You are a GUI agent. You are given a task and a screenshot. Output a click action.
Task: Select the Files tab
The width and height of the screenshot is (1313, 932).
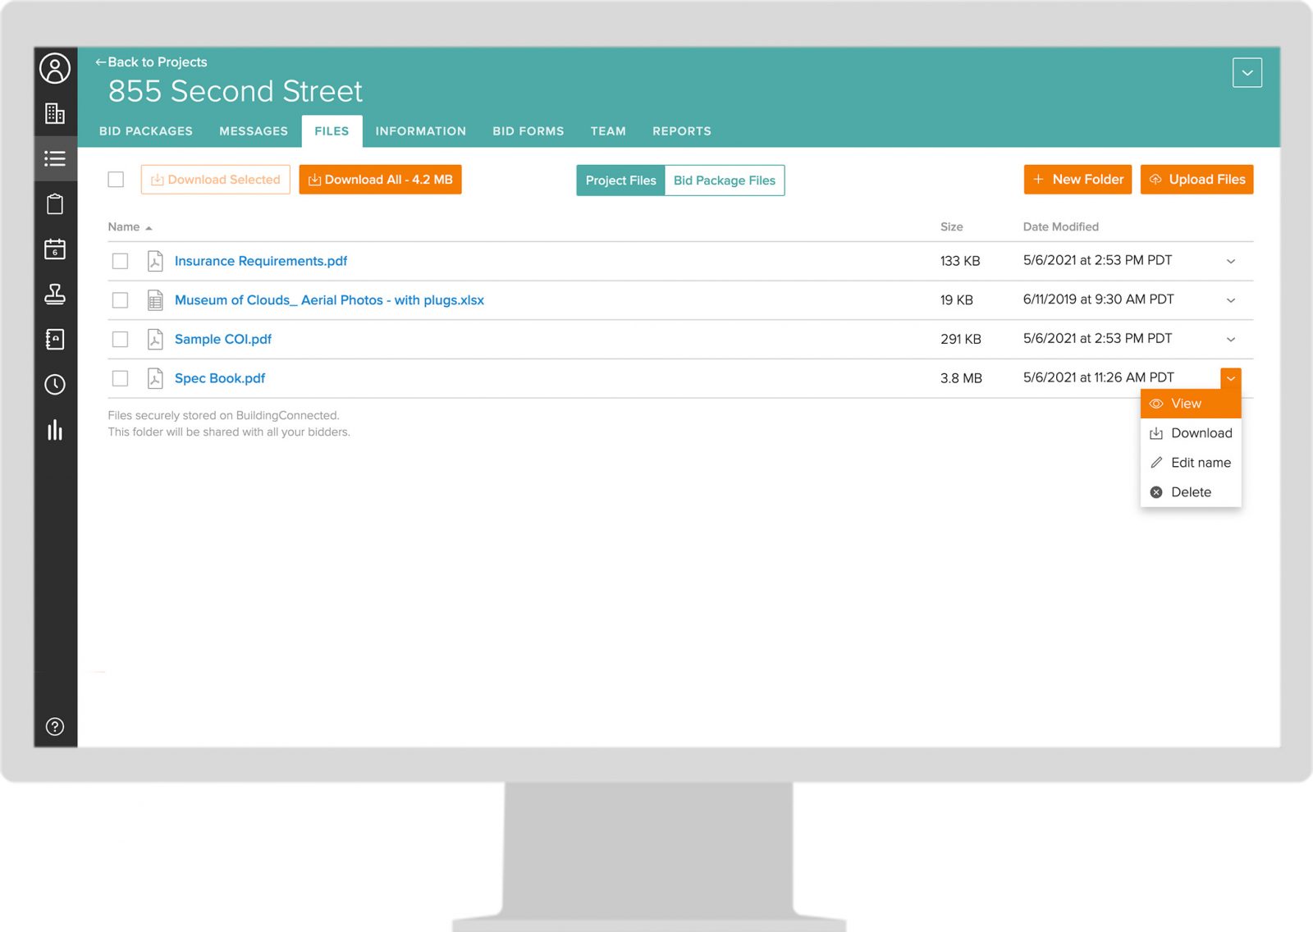[x=332, y=131]
